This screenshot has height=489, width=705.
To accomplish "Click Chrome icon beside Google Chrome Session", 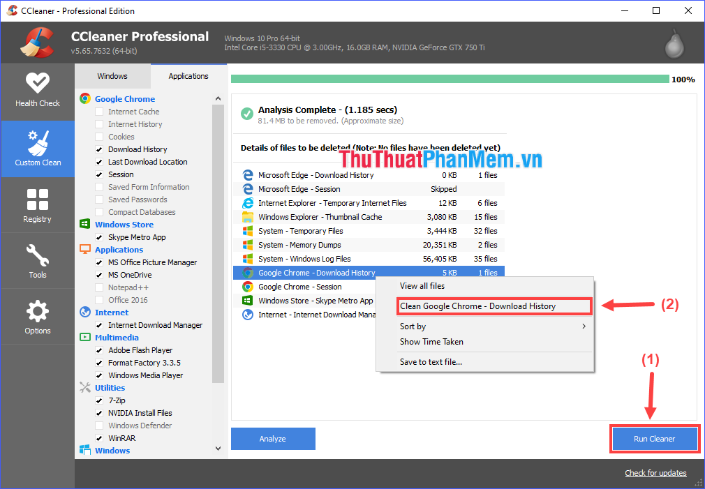I will 248,286.
